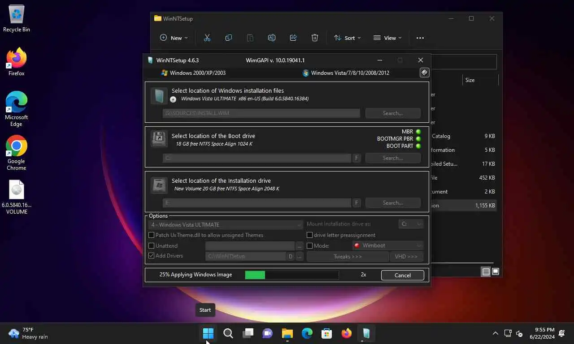Click the BOOTMGR PBR green status indicator
This screenshot has width=574, height=344.
click(x=418, y=139)
